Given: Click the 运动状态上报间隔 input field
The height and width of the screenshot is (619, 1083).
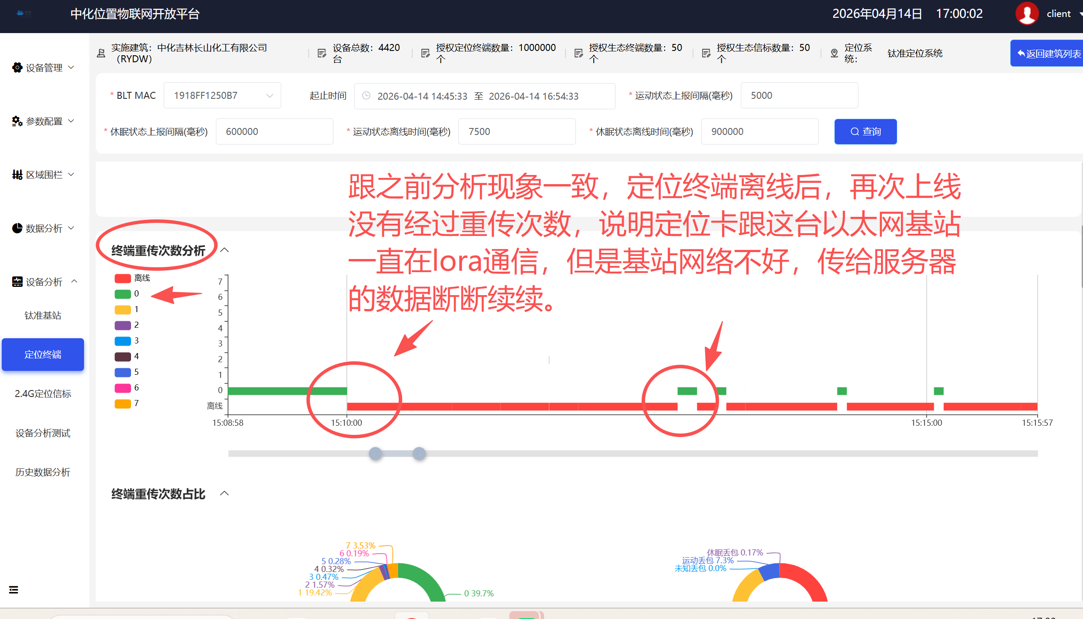Looking at the screenshot, I should 799,95.
